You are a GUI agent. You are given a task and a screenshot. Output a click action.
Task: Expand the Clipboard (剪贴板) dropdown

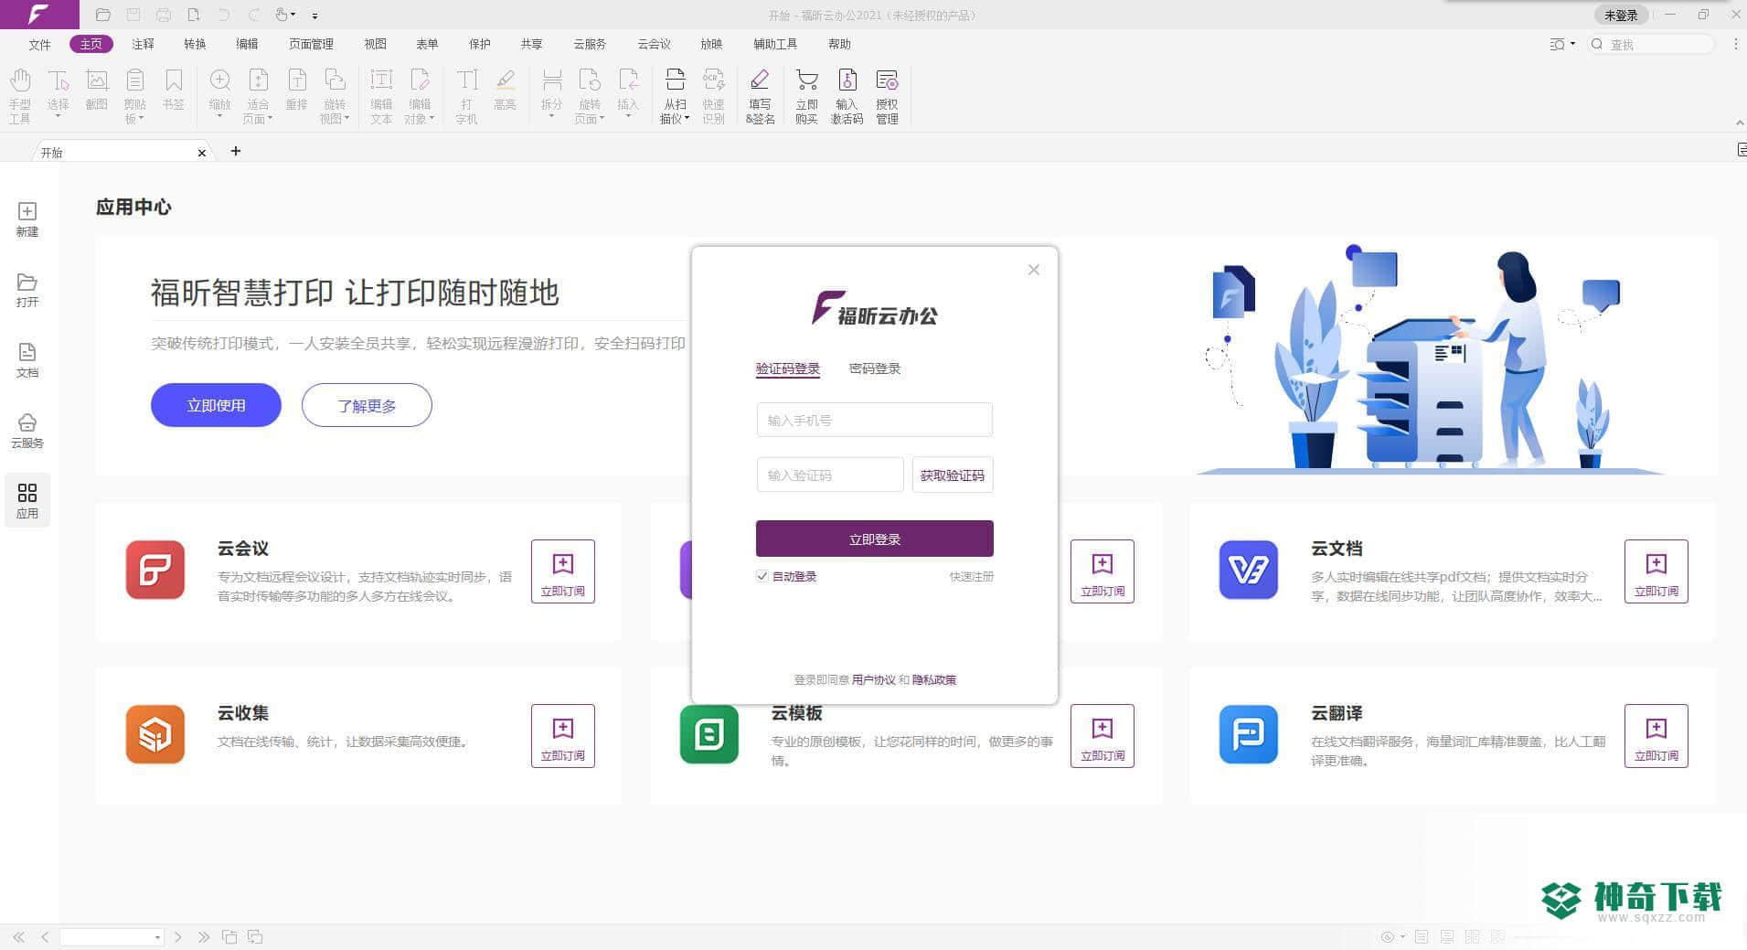click(142, 119)
